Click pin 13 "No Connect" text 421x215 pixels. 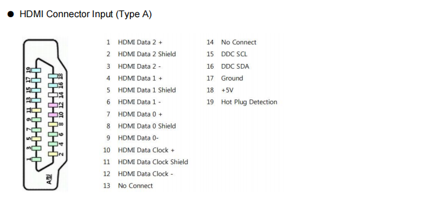[x=135, y=186]
